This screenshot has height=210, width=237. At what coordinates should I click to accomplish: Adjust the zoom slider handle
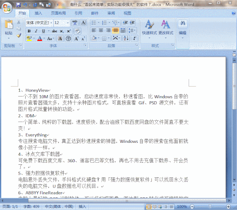tap(210, 206)
